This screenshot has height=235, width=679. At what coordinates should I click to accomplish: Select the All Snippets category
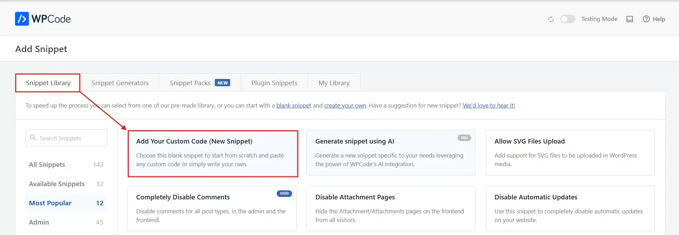pos(66,164)
